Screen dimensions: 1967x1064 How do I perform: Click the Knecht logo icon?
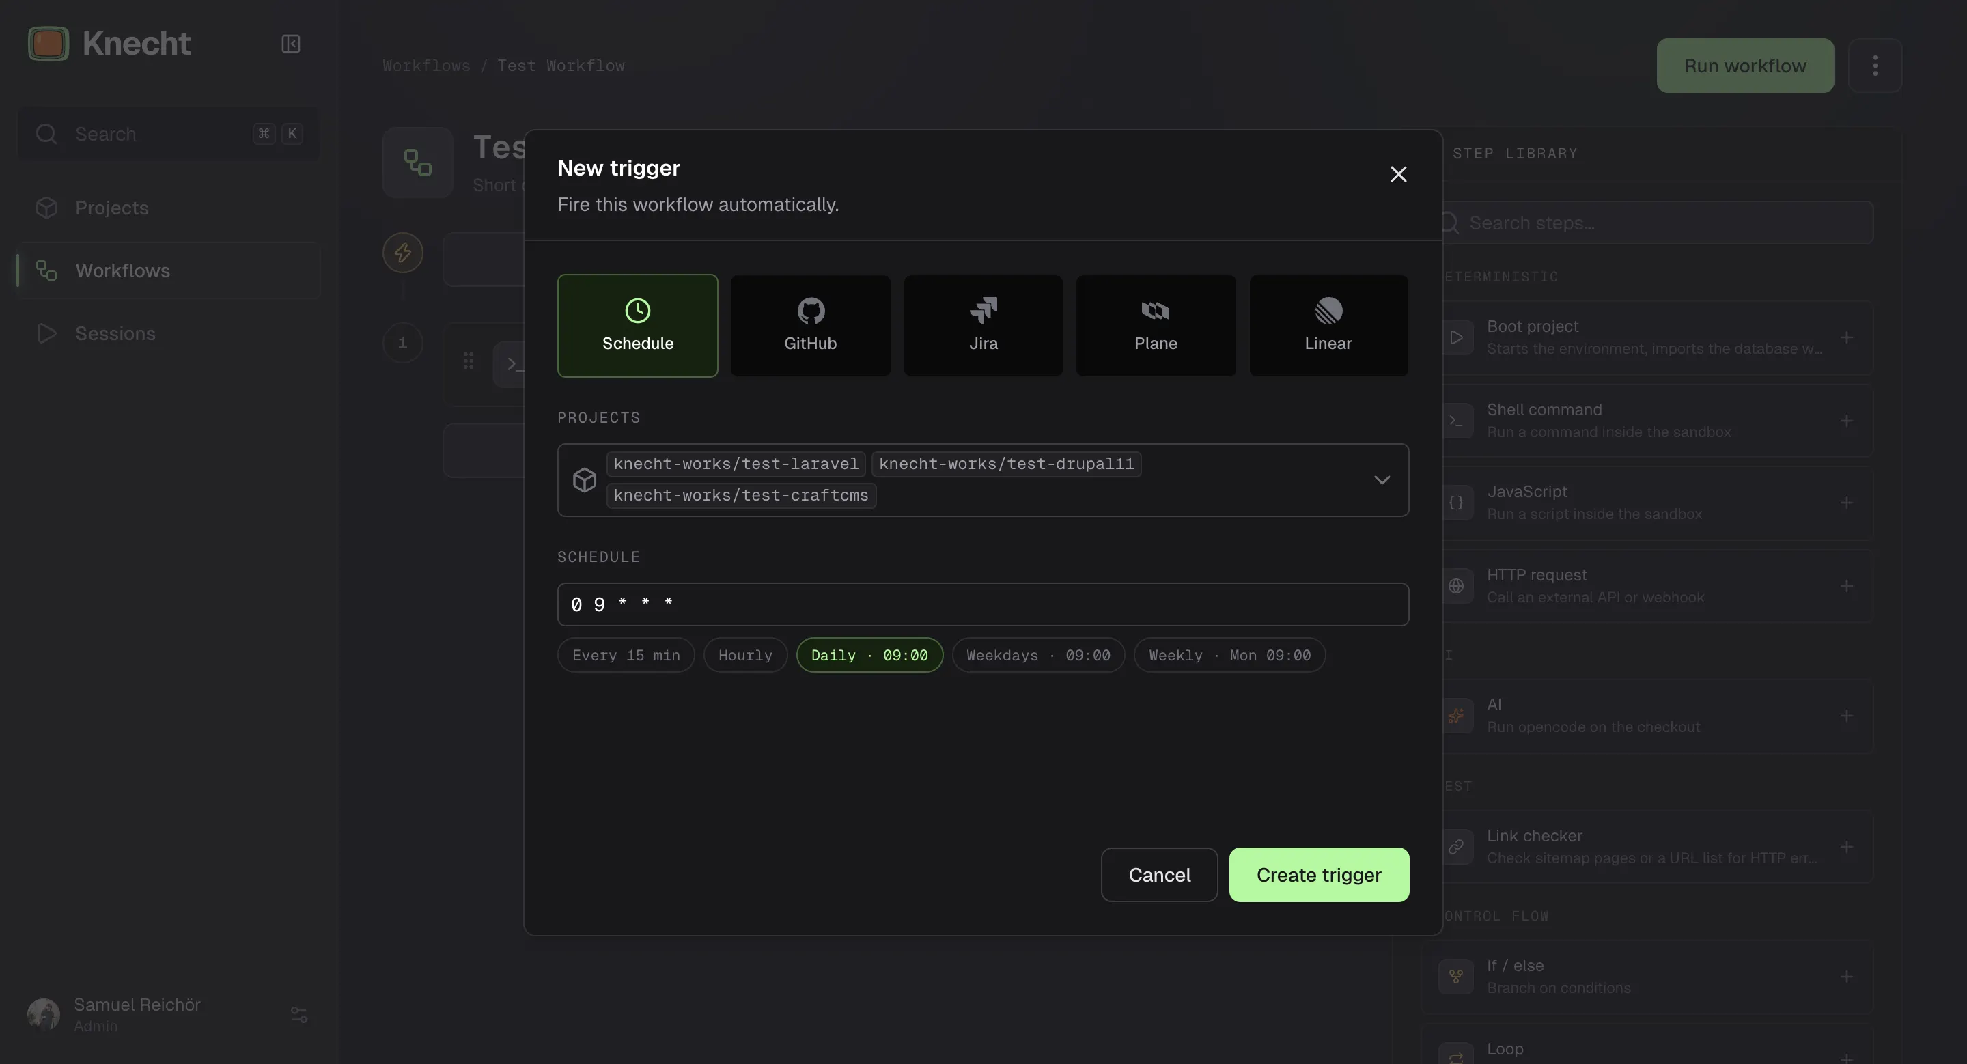(48, 44)
